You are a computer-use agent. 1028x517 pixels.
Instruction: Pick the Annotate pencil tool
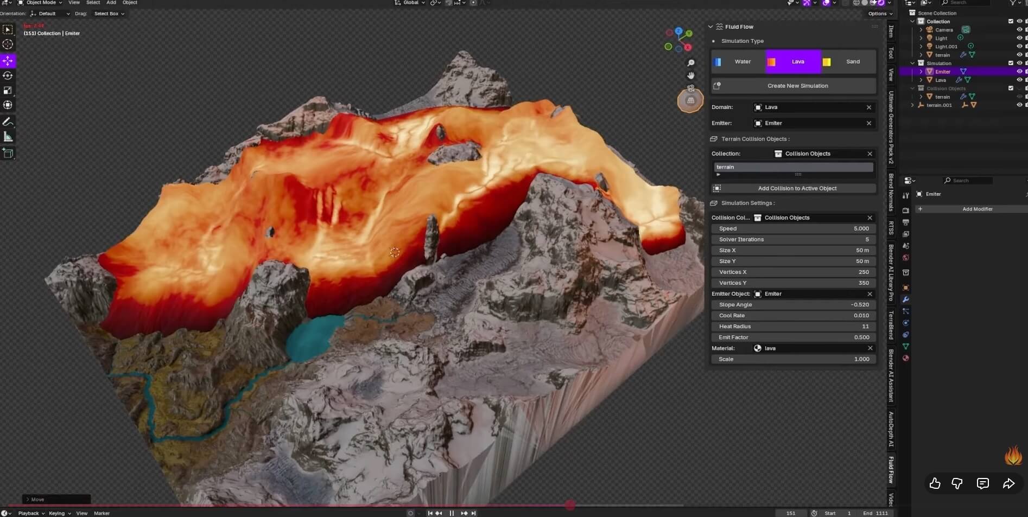(8, 122)
